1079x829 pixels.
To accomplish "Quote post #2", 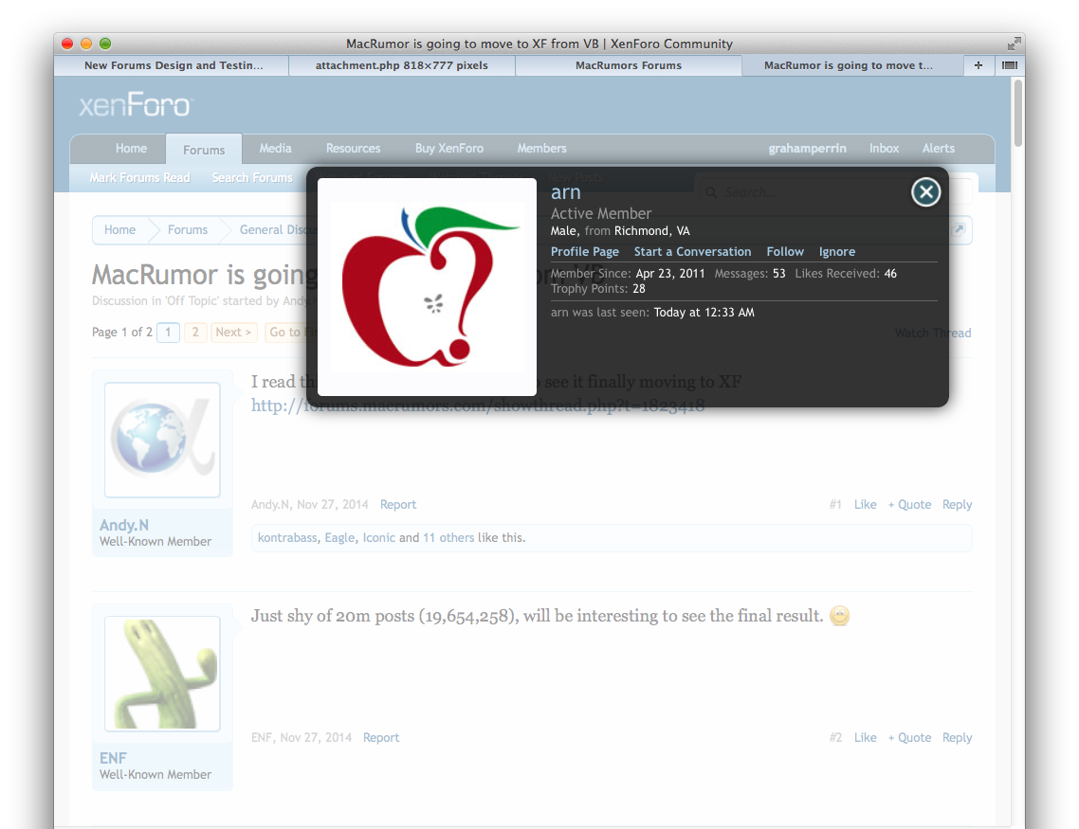I will [x=909, y=738].
